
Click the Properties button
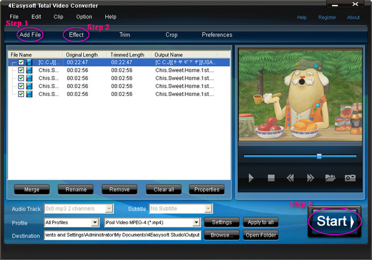click(x=207, y=190)
